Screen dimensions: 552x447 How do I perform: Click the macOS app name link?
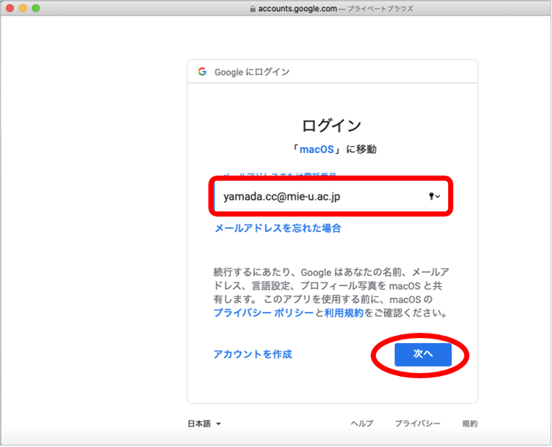pyautogui.click(x=317, y=149)
